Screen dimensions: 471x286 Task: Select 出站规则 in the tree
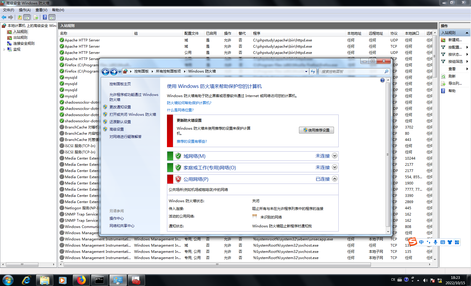[20, 38]
